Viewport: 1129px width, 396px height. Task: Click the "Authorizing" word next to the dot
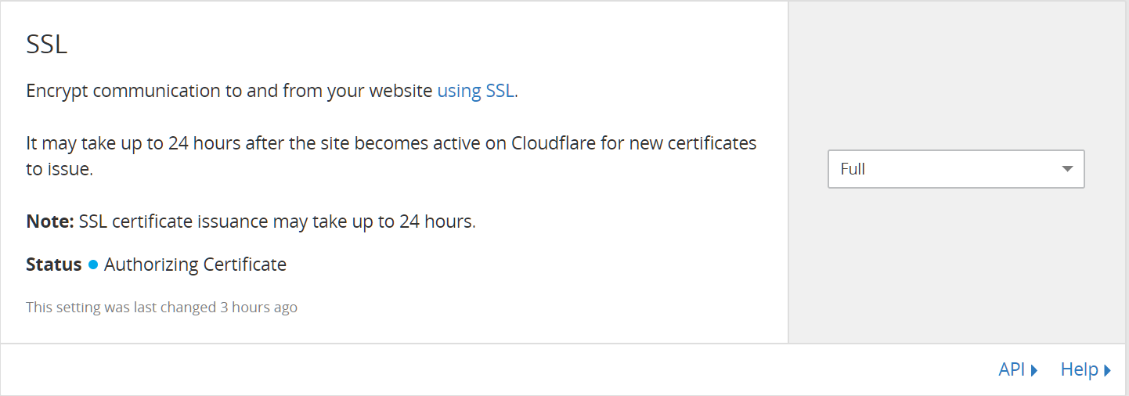click(149, 265)
